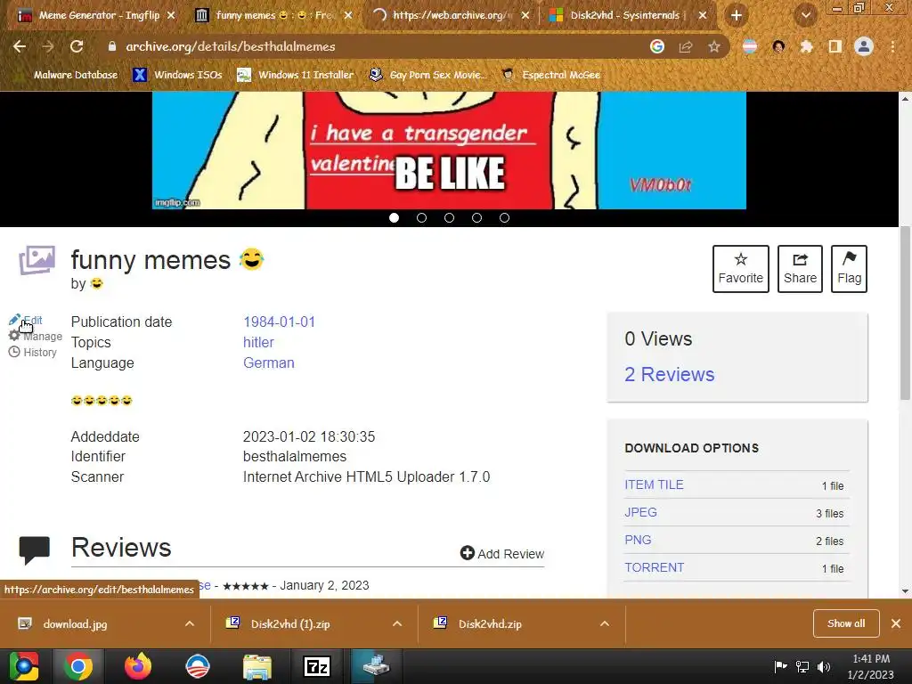
Task: Open JPEG download option
Action: (641, 512)
